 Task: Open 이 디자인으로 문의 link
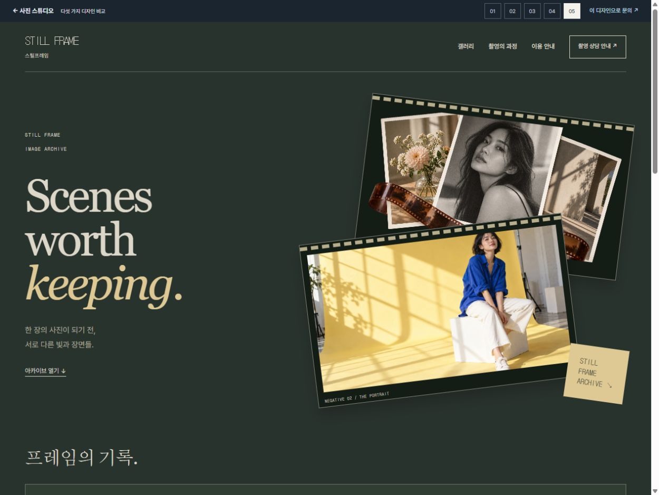pos(614,11)
